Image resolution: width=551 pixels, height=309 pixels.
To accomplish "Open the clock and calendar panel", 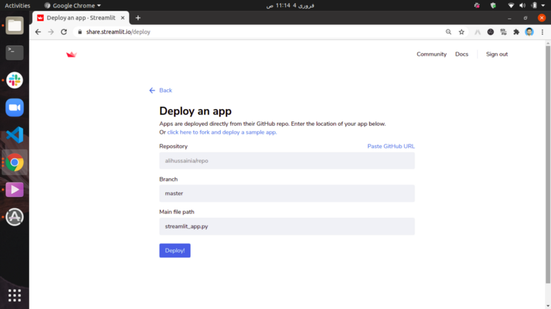I will [x=290, y=6].
